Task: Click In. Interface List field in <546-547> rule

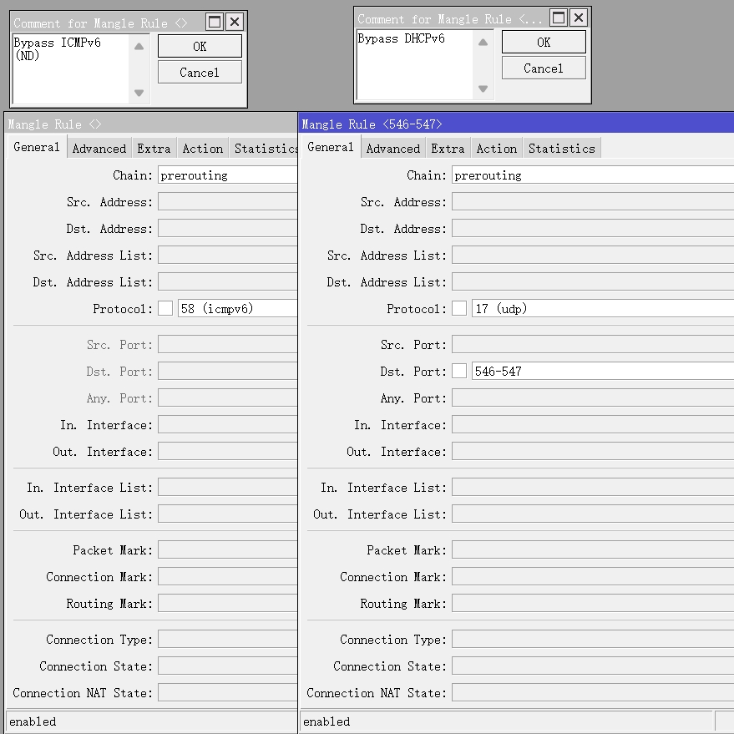Action: pos(593,488)
